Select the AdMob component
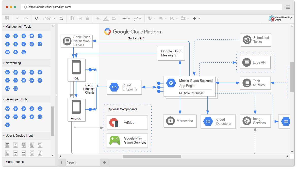This screenshot has width=297, height=169. pyautogui.click(x=127, y=123)
